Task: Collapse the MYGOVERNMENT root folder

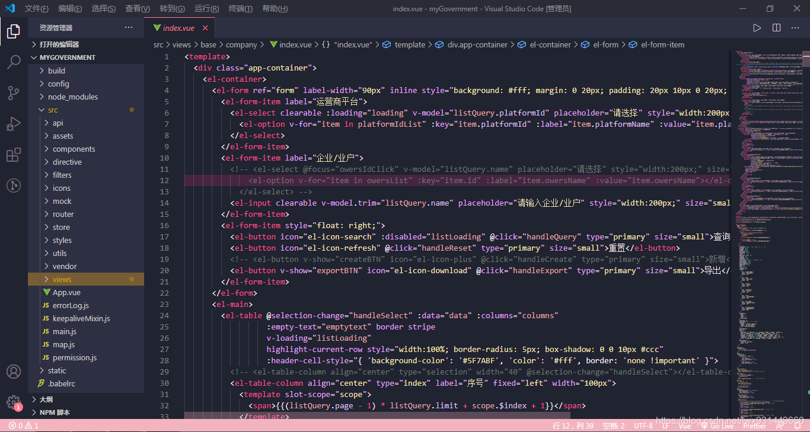Action: (x=86, y=57)
